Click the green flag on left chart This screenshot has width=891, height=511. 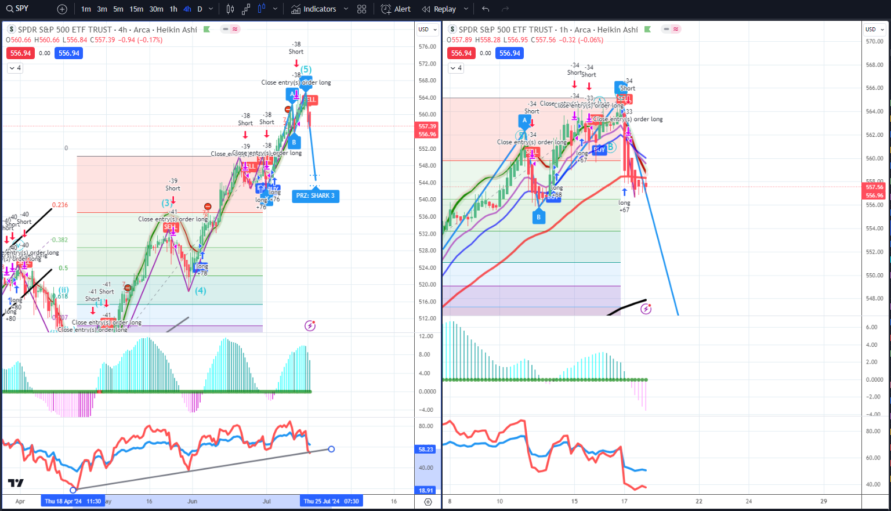point(207,30)
